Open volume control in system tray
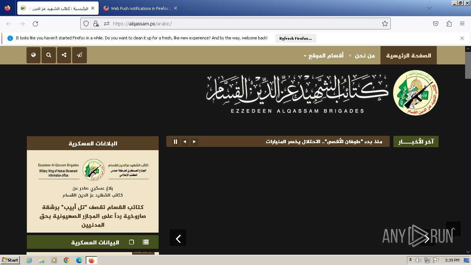 click(418, 260)
